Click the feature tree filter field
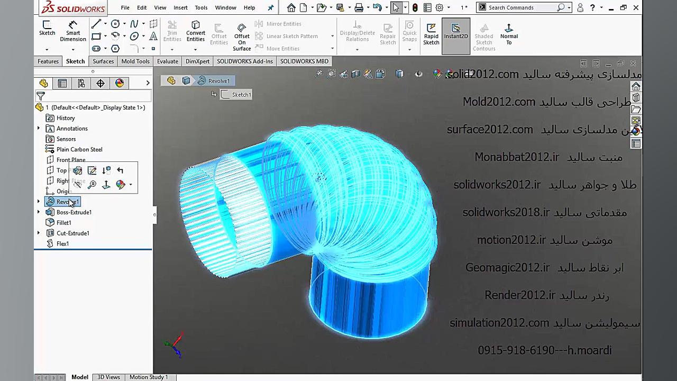Image resolution: width=677 pixels, height=381 pixels. click(x=94, y=96)
